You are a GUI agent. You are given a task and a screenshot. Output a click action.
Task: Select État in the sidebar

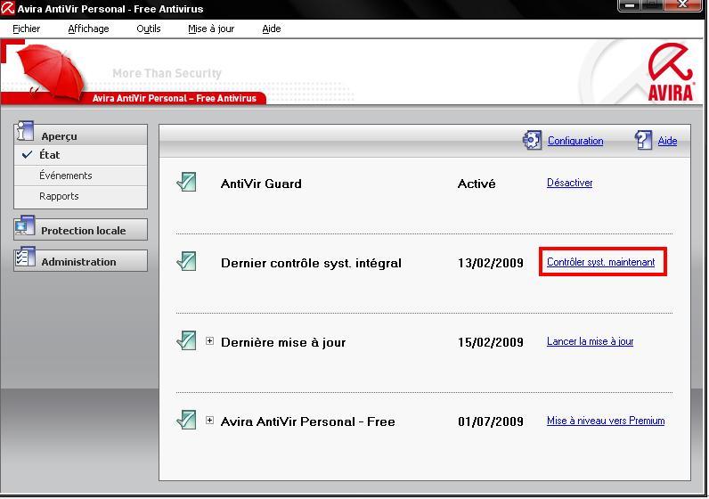pos(80,155)
